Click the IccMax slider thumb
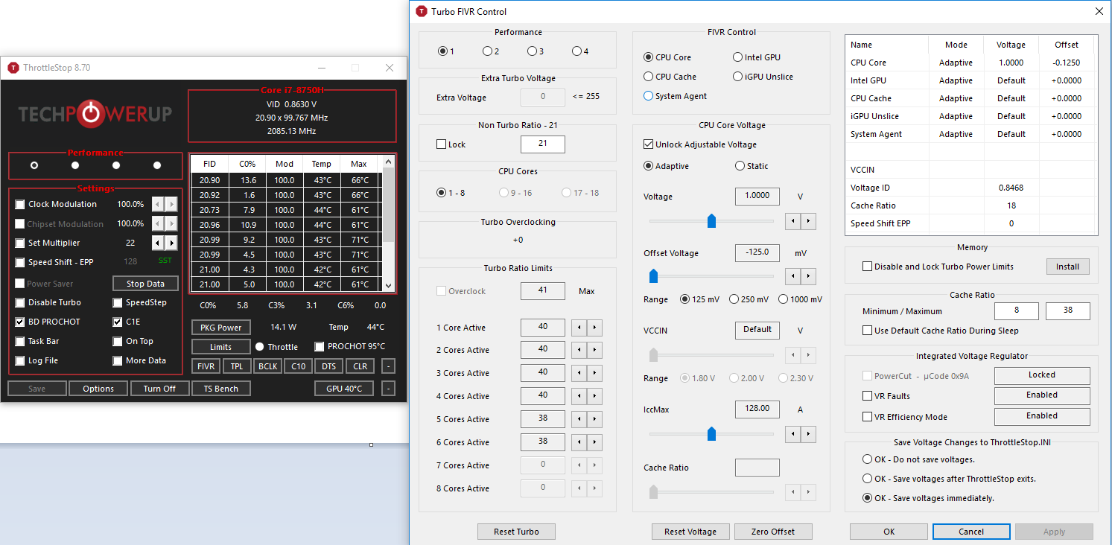The height and width of the screenshot is (545, 1112). [711, 433]
